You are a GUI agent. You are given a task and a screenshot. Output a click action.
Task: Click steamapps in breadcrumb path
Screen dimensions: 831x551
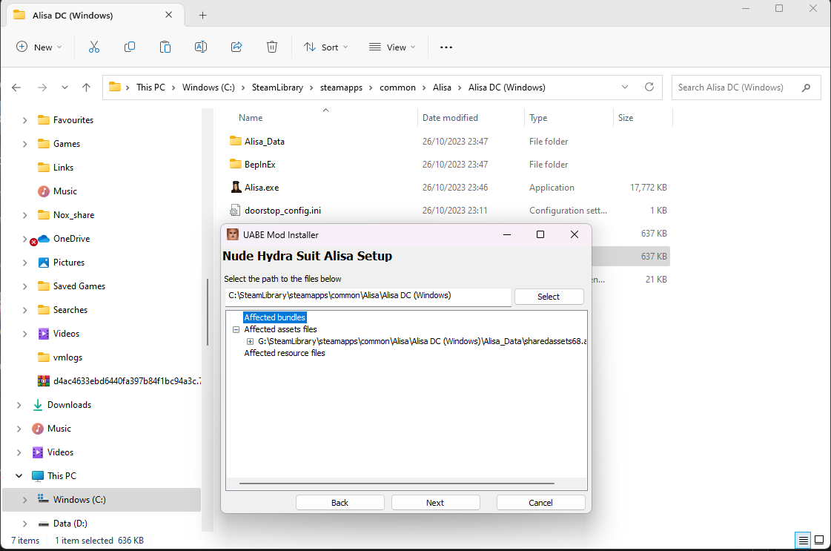[341, 88]
